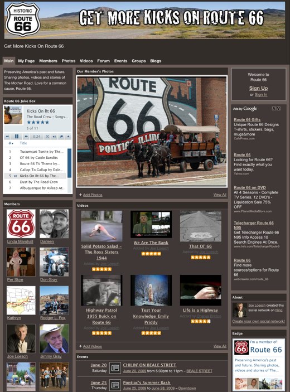Play the We Are The Bank video thumbnail
This screenshot has height=392, width=290.
pyautogui.click(x=151, y=224)
